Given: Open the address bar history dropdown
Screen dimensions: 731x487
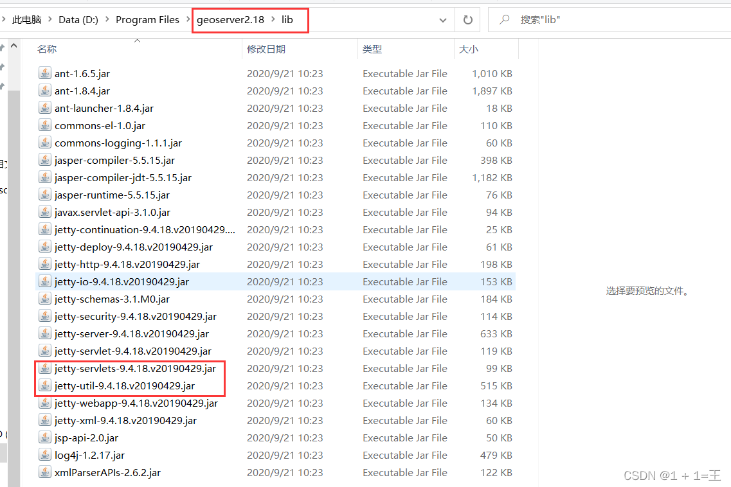Looking at the screenshot, I should click(x=443, y=20).
